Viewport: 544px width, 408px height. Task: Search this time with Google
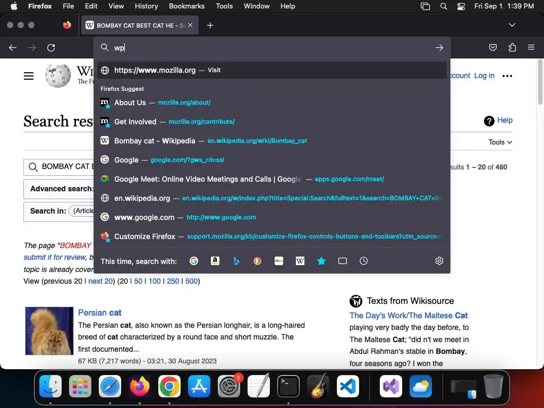193,261
